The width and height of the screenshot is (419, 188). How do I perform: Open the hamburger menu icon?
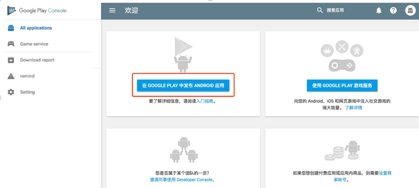coord(112,10)
